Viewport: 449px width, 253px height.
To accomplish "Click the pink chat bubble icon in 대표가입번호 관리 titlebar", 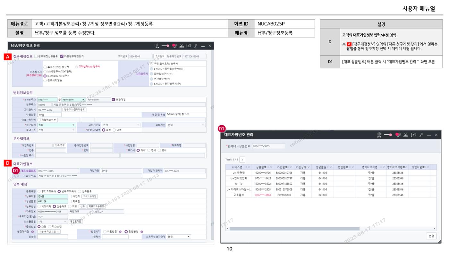I will tap(398, 135).
